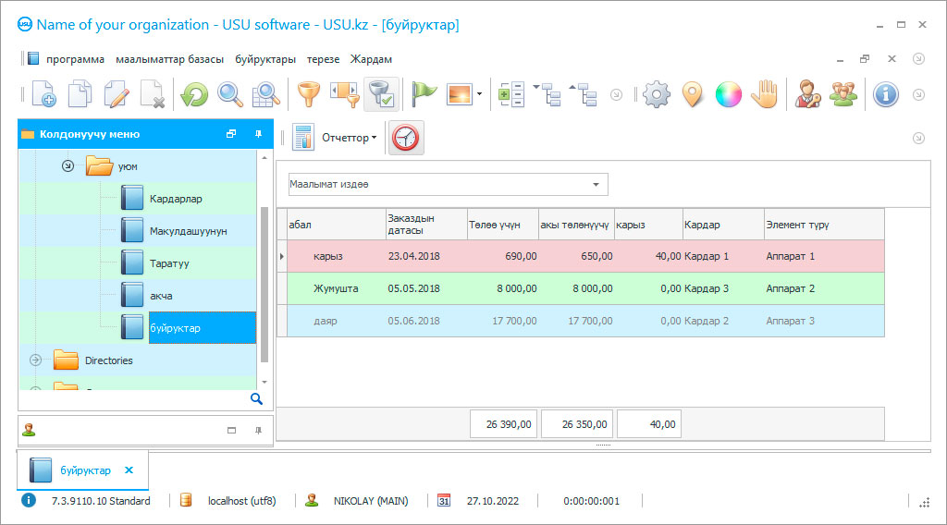Collapse the уюм folder node
947x525 pixels.
pos(68,165)
